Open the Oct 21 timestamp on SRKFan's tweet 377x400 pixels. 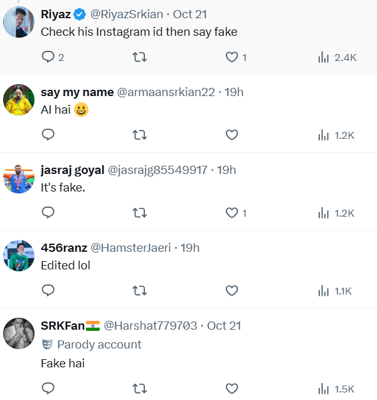(223, 325)
